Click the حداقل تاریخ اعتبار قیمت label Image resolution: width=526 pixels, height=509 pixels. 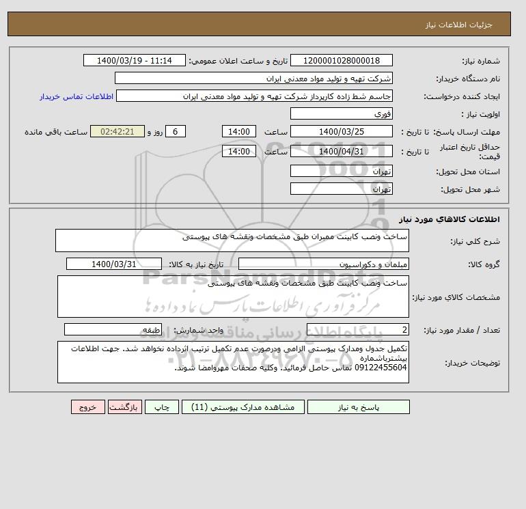click(x=470, y=152)
